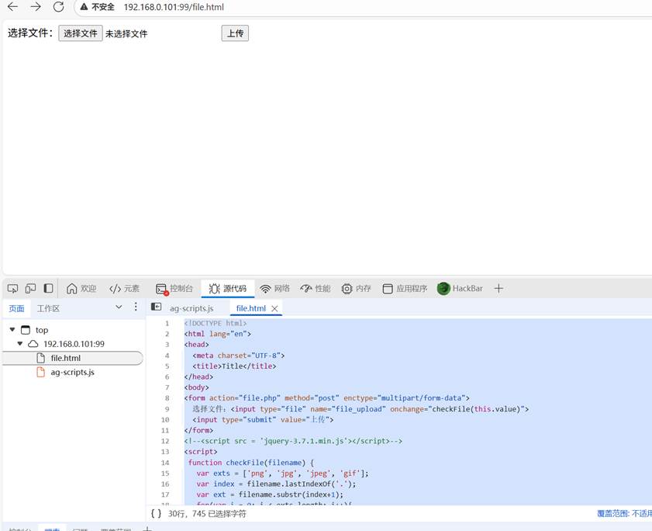Expand the navigator tabs chevron dropdown
Image resolution: width=652 pixels, height=531 pixels.
coord(119,307)
